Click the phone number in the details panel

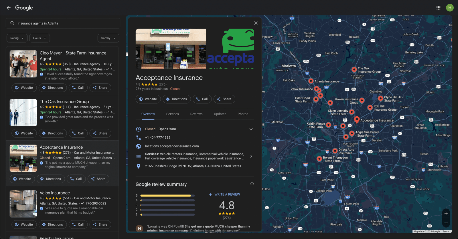158,137
